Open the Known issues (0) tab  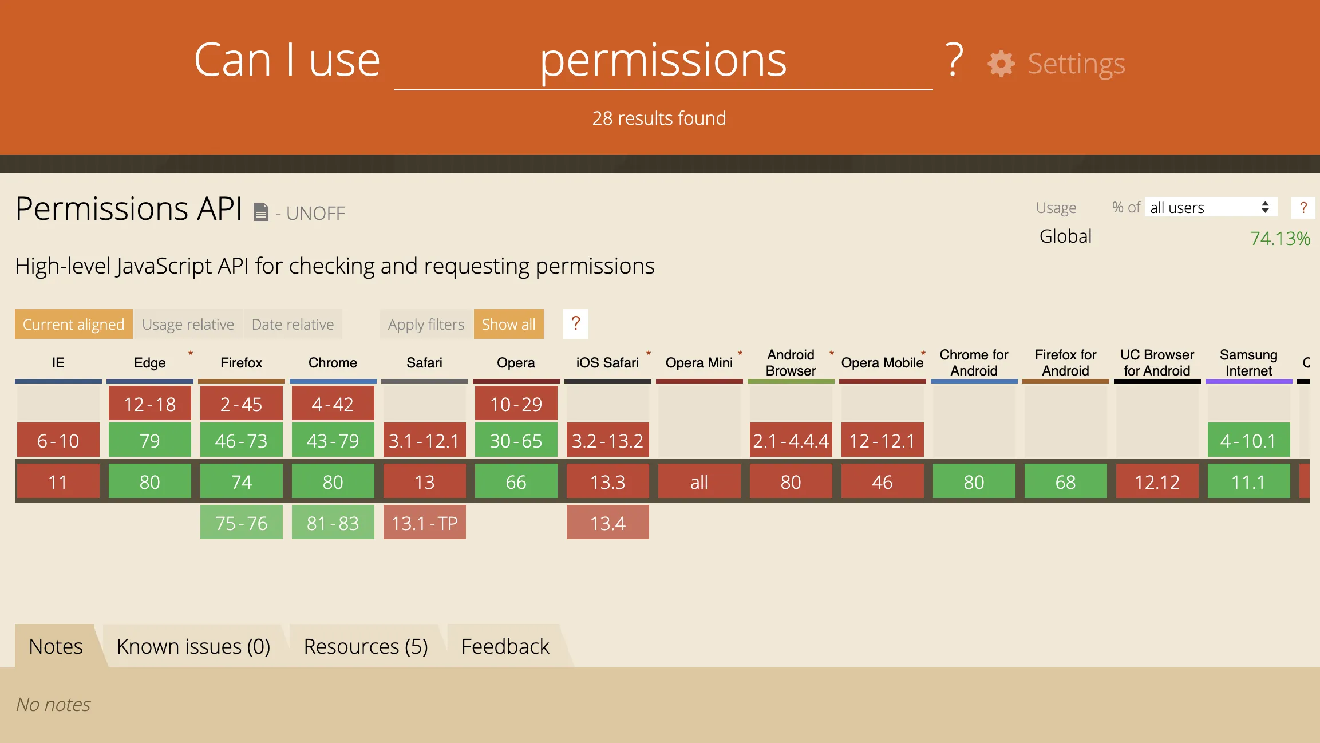pos(193,646)
